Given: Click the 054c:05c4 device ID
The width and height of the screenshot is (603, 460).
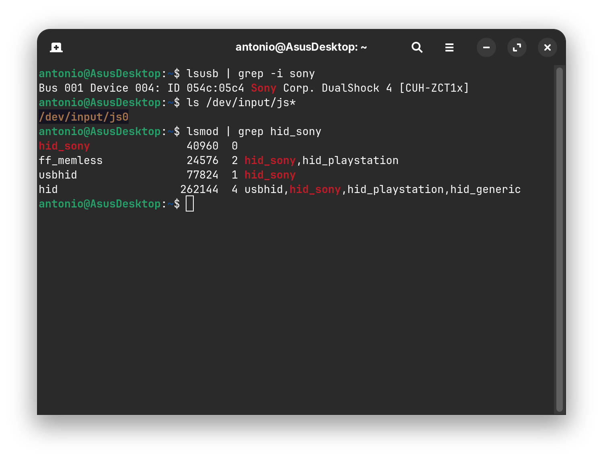Looking at the screenshot, I should click(x=215, y=88).
